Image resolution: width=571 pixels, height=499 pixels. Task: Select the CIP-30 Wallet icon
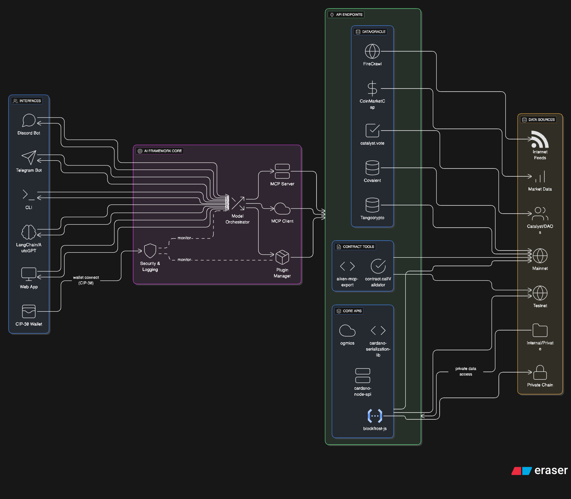click(29, 311)
